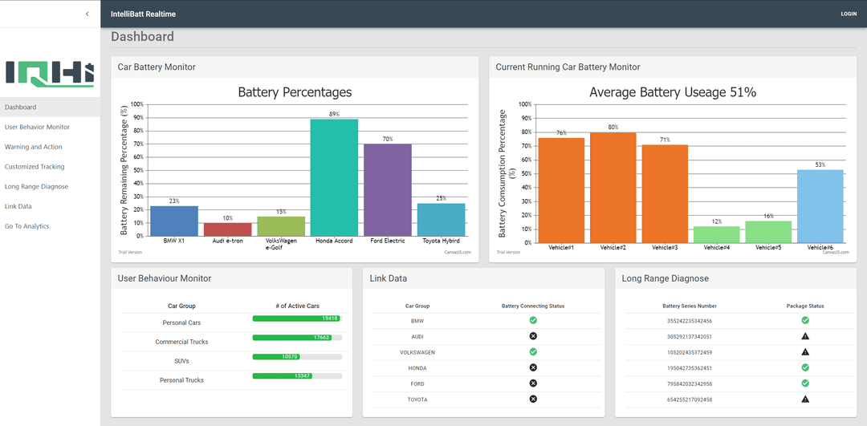Click warning triangle for battery 654255217092458
The image size is (867, 426).
tap(805, 399)
